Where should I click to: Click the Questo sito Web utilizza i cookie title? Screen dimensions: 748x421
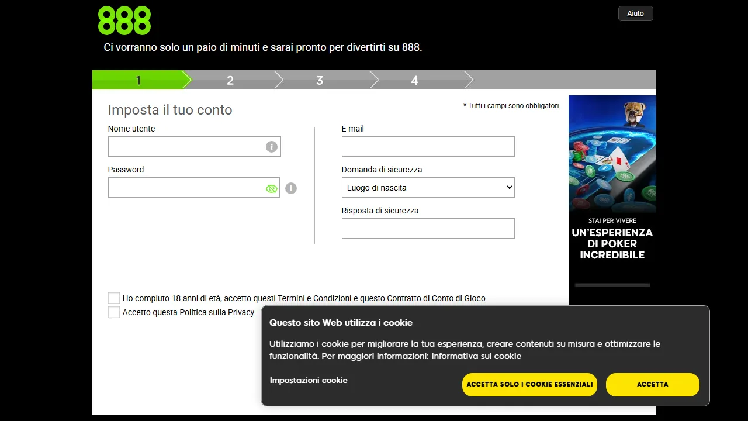click(x=341, y=323)
